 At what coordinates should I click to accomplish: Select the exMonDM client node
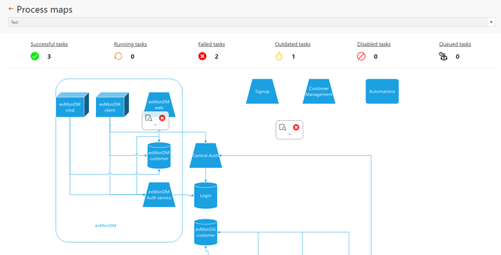[x=112, y=105]
